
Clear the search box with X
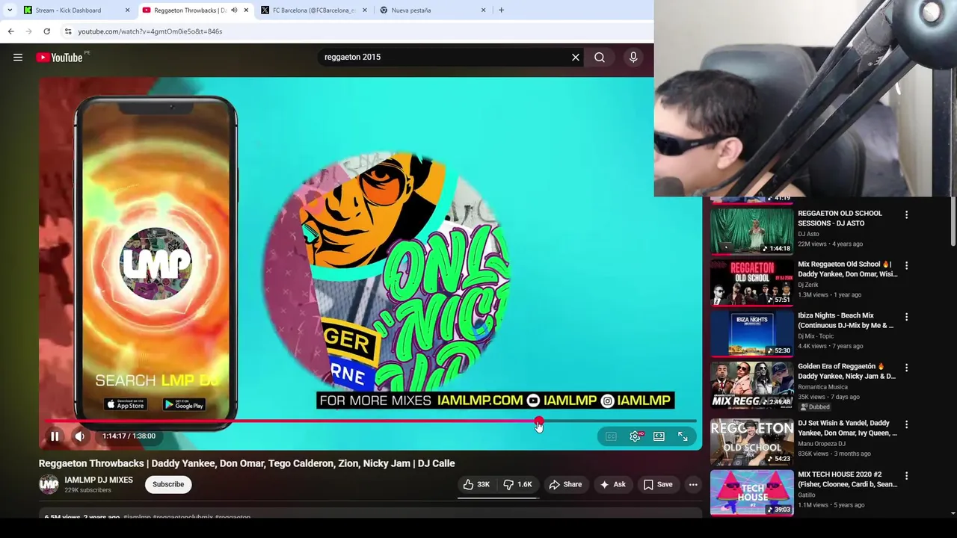pos(576,58)
